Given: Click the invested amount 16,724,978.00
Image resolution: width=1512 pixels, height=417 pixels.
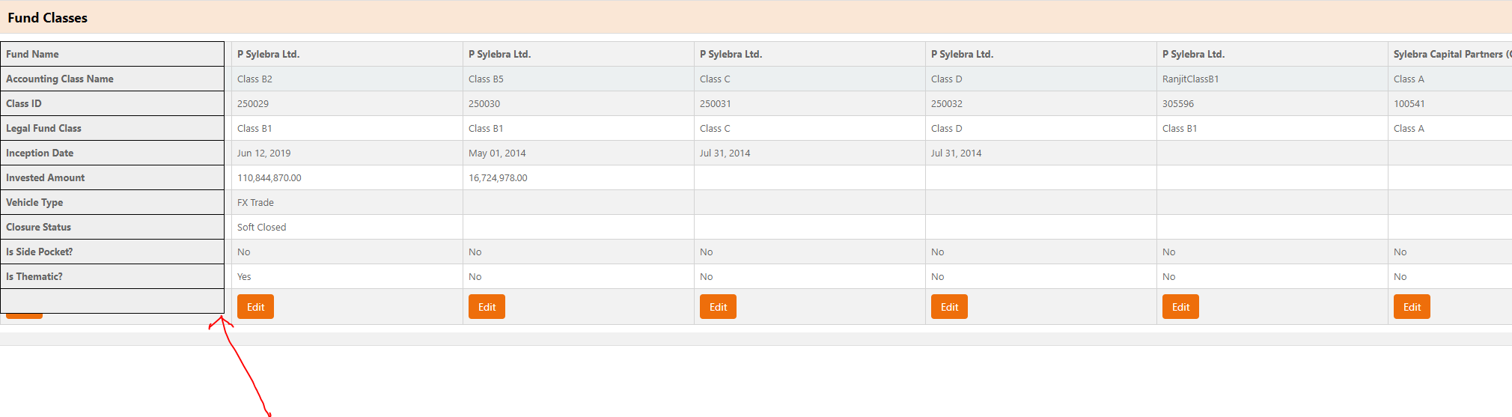Looking at the screenshot, I should point(498,177).
